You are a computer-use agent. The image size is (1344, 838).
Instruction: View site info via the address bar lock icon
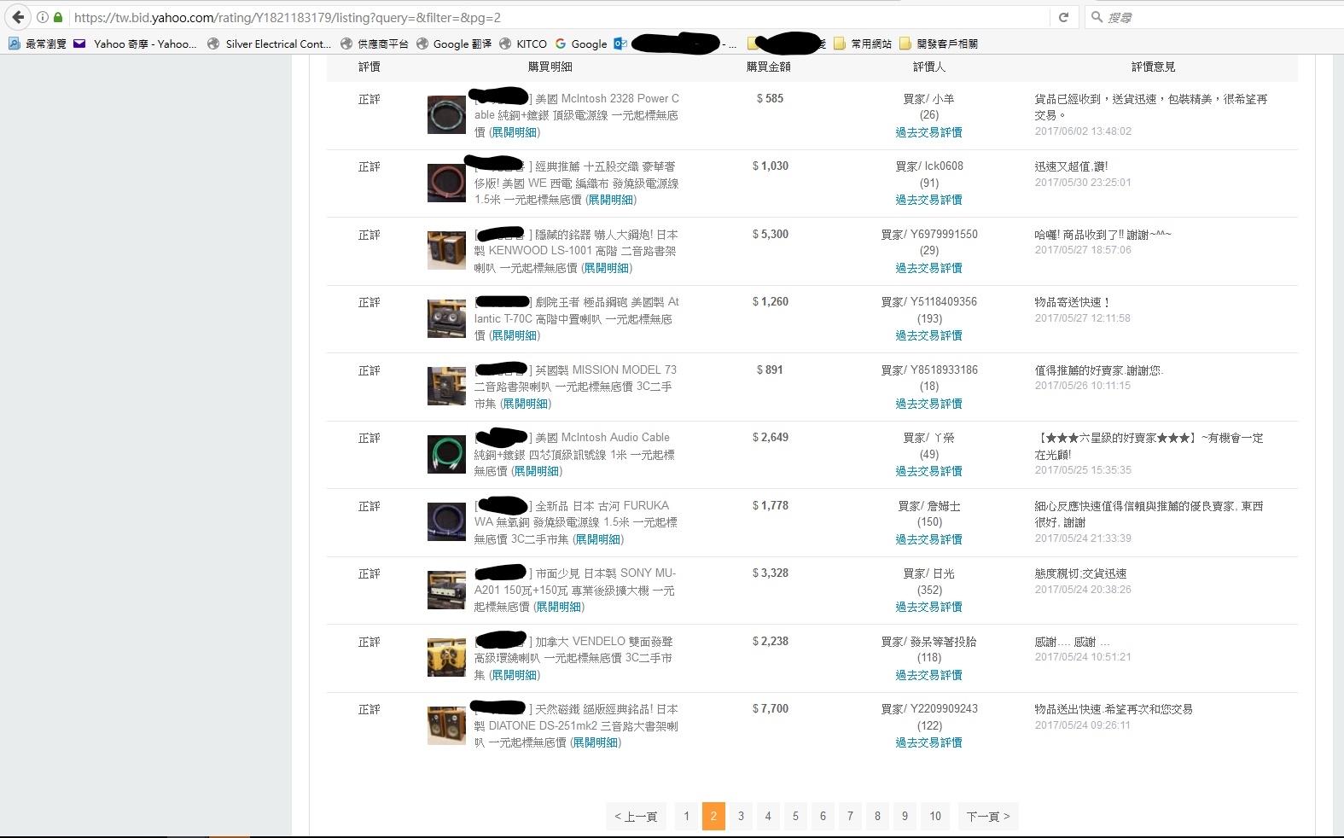[58, 17]
